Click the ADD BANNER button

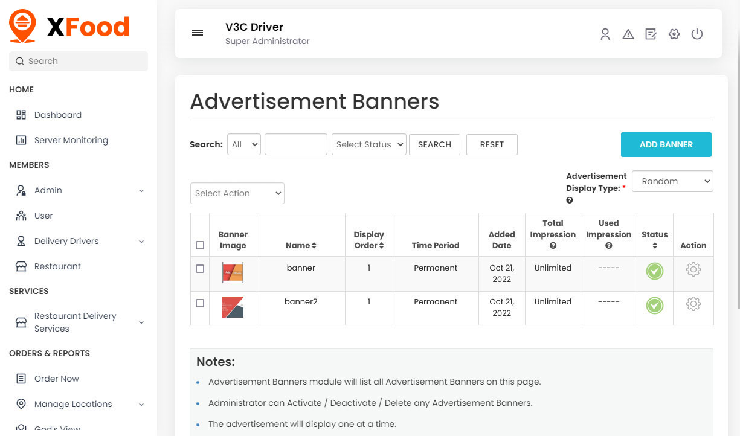tap(666, 144)
